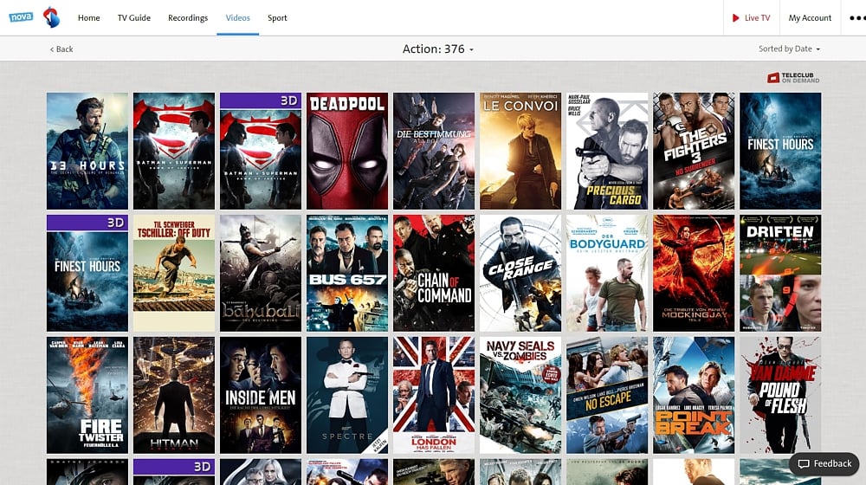
Task: Click the Live TV play icon
Action: click(x=735, y=17)
